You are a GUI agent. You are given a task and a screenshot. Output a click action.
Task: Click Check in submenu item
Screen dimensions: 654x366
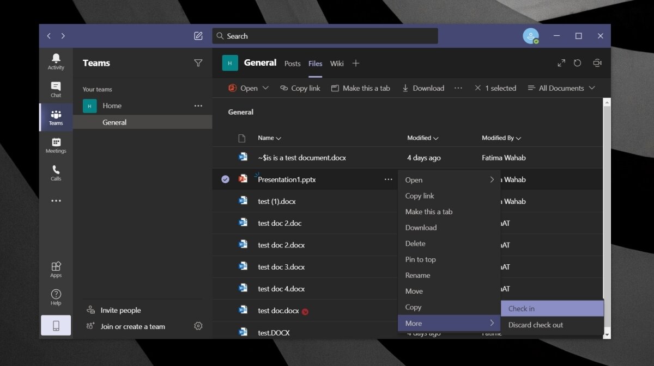point(552,308)
